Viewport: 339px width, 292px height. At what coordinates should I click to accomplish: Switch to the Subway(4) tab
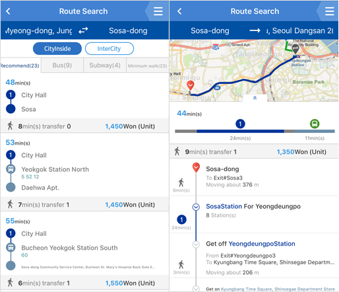pyautogui.click(x=105, y=65)
